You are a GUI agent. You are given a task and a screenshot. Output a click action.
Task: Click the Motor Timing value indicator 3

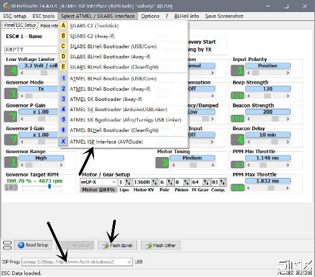pos(162,163)
